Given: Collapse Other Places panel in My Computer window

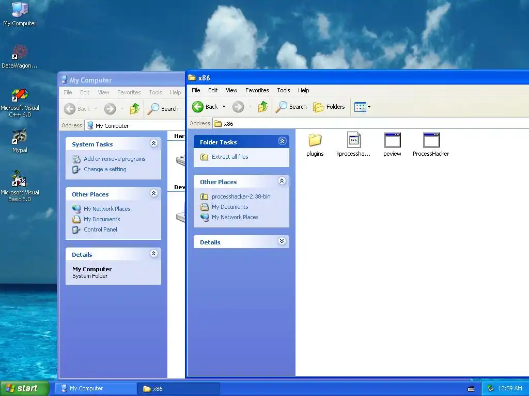Looking at the screenshot, I should point(154,193).
